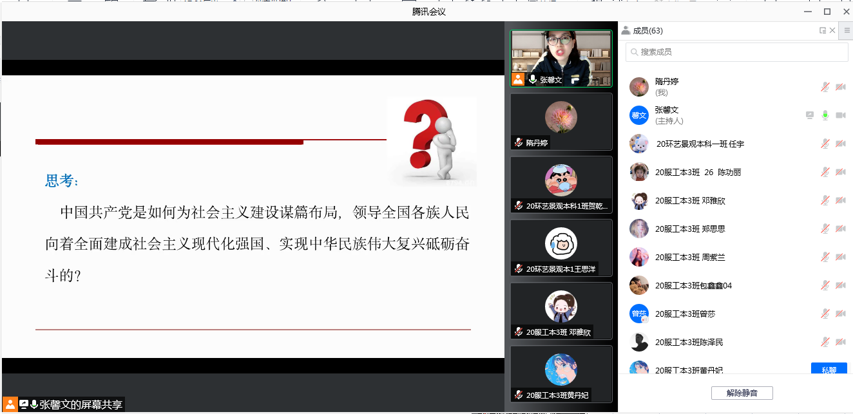
Task: Click muted mic icon on 王思洋's tile
Action: pyautogui.click(x=519, y=268)
